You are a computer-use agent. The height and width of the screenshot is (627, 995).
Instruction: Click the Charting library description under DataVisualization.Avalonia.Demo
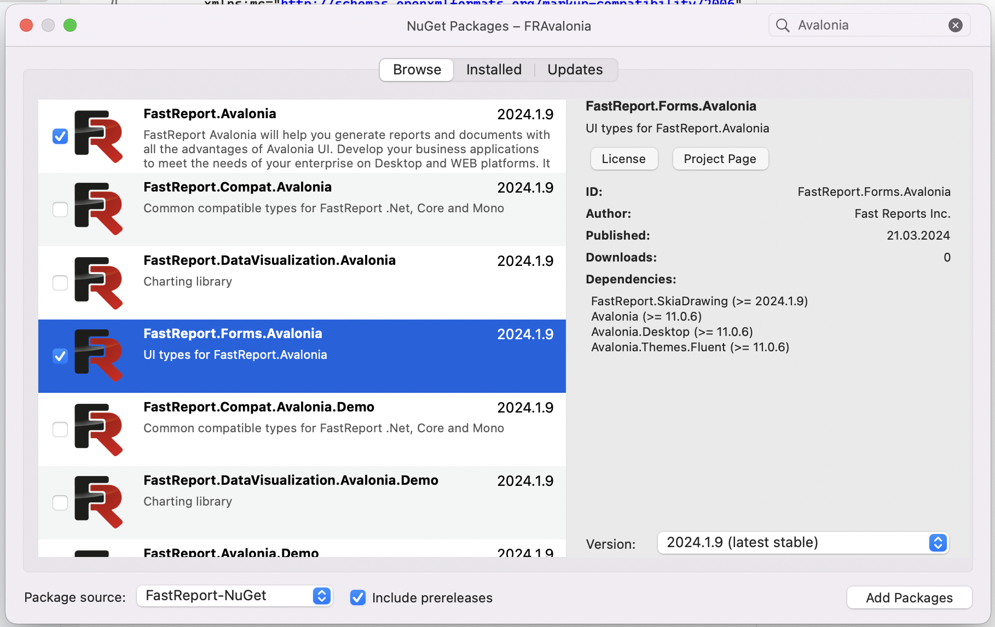(188, 502)
